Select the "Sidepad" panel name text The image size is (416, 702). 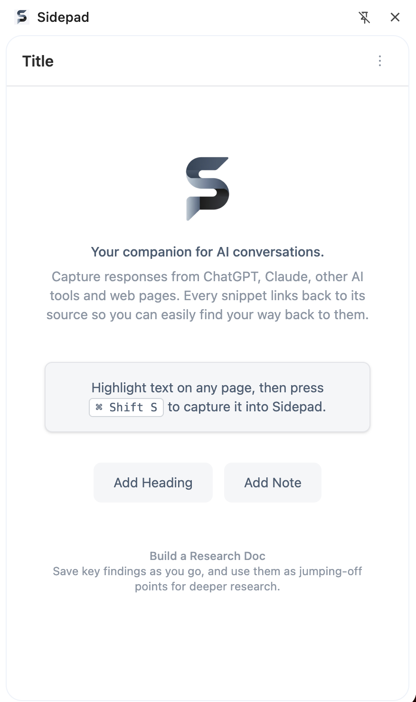point(63,17)
